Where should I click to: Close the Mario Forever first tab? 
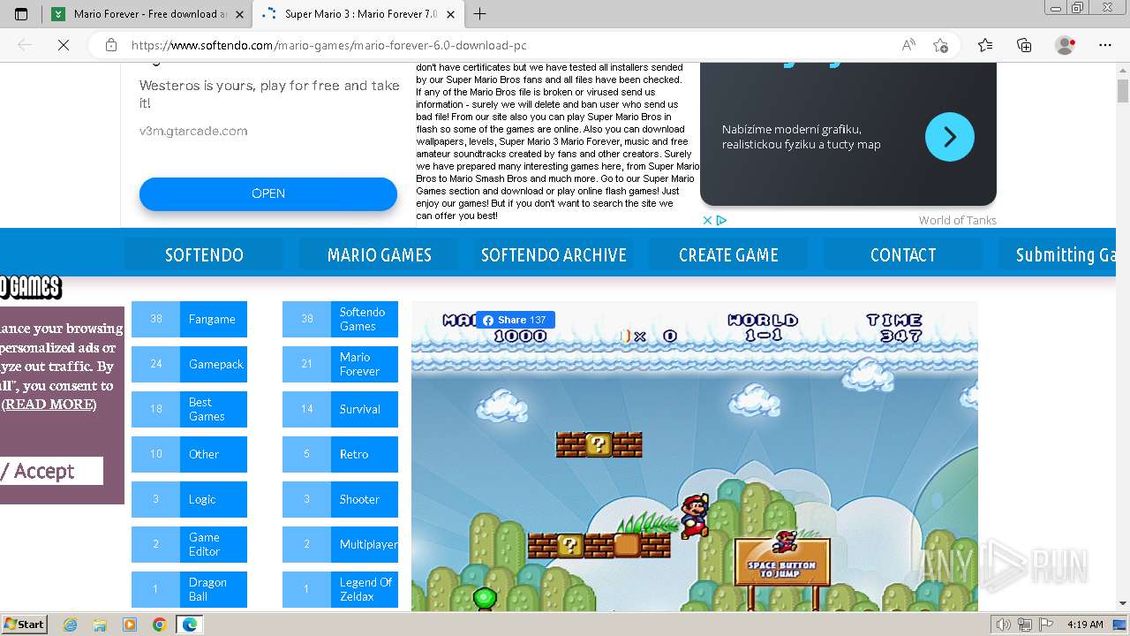coord(239,14)
